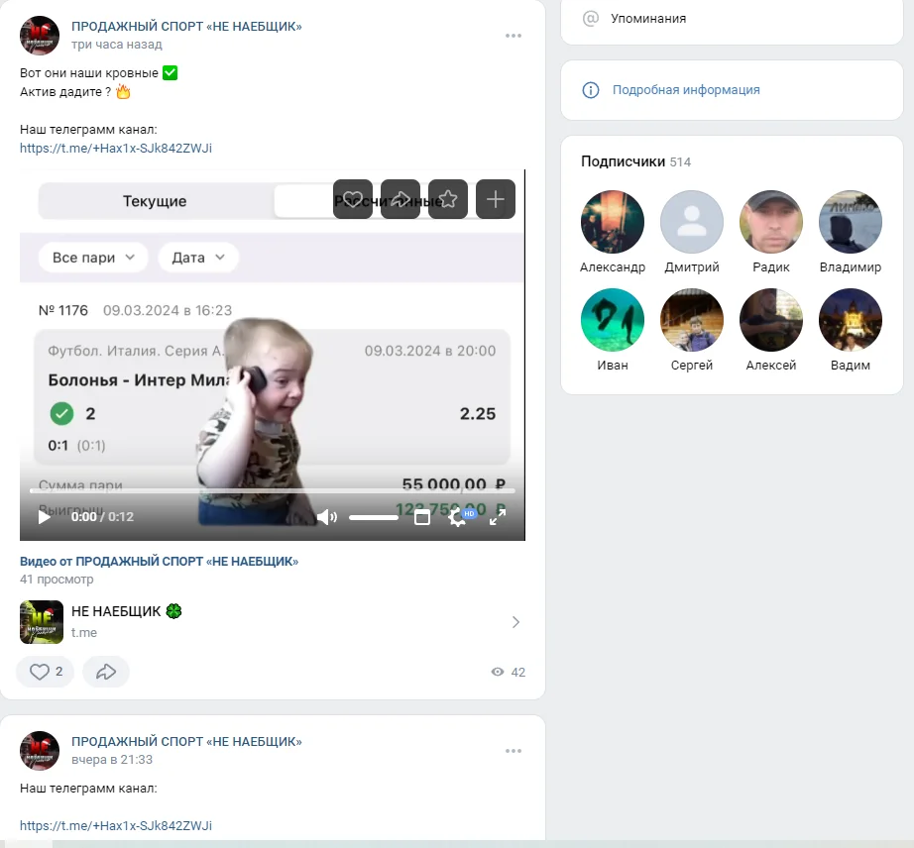Enter fullscreen mode on the video

point(498,516)
